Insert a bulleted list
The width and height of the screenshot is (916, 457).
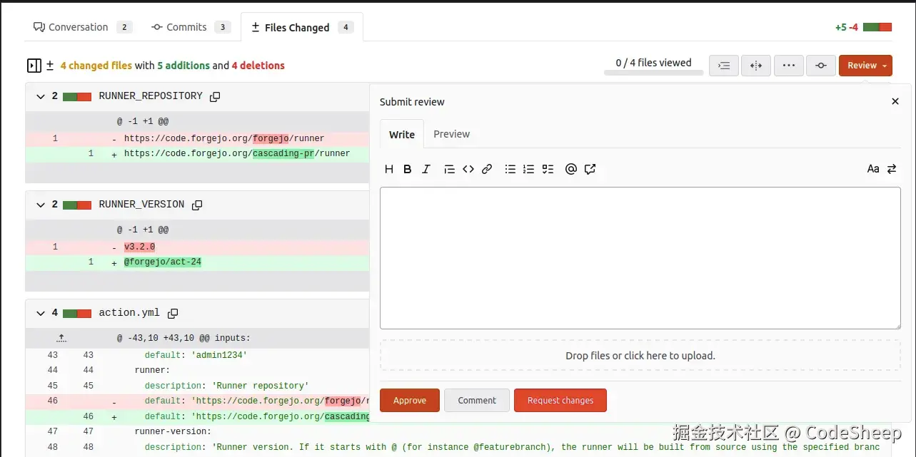click(x=510, y=169)
